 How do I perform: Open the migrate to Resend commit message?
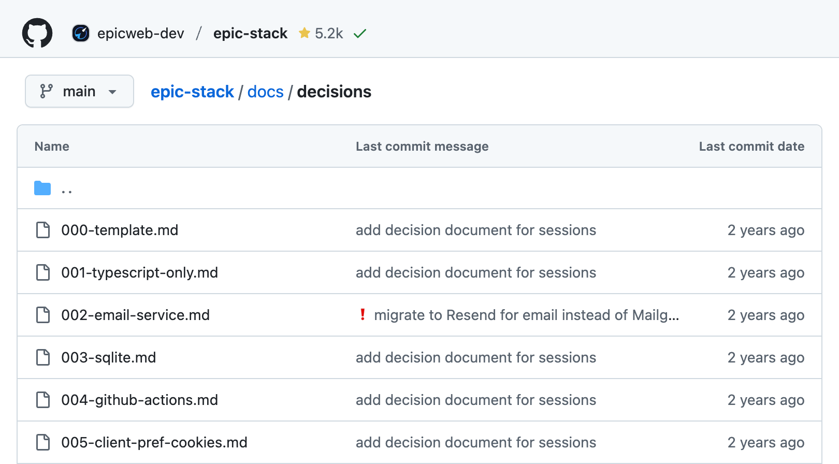(x=526, y=315)
